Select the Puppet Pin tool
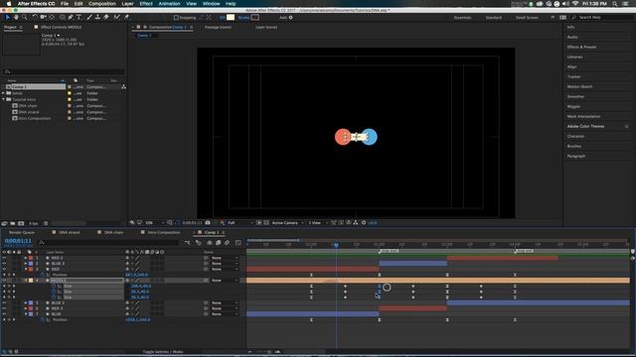This screenshot has height=357, width=636. (x=126, y=18)
